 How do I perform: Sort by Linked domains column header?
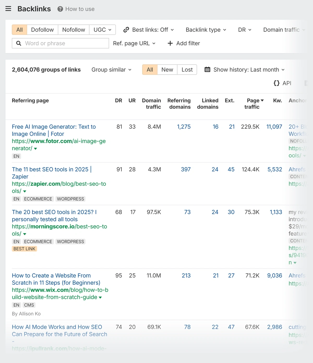pos(208,104)
